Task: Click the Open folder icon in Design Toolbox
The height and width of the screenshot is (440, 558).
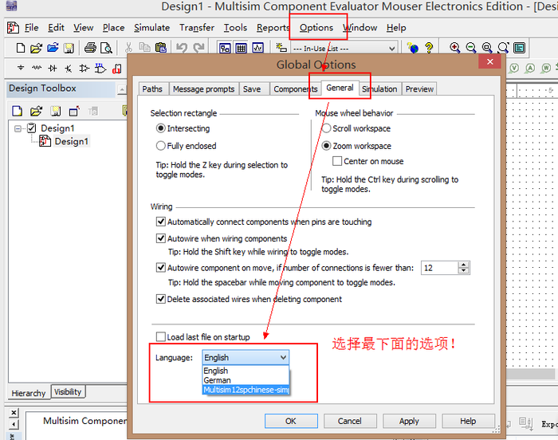Action: 36,112
